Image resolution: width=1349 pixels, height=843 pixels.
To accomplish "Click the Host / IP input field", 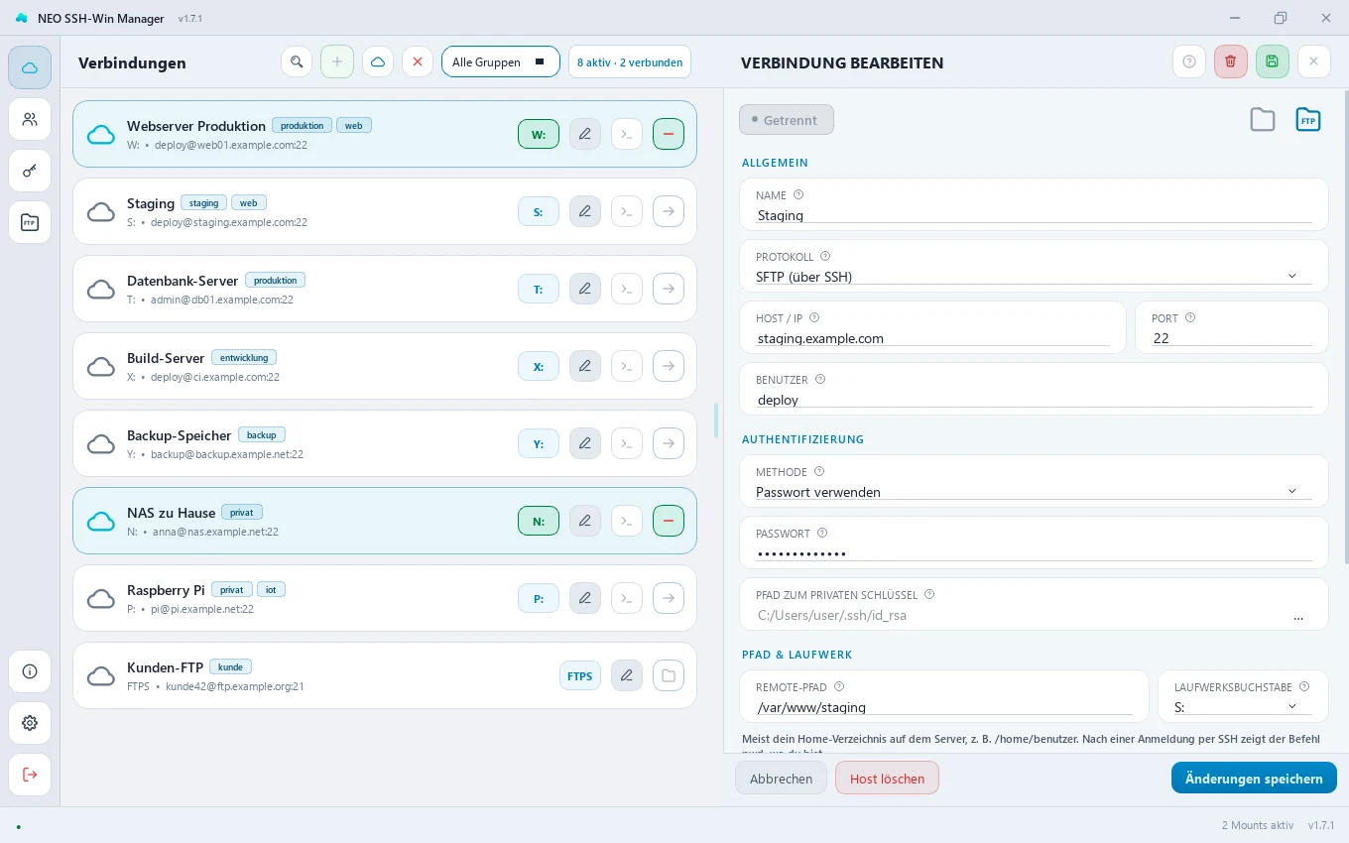I will pyautogui.click(x=933, y=338).
